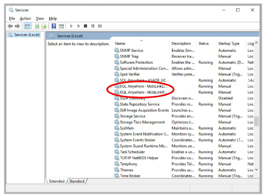
Task: Click the gear icon beside State Repository Service
Action: click(117, 104)
